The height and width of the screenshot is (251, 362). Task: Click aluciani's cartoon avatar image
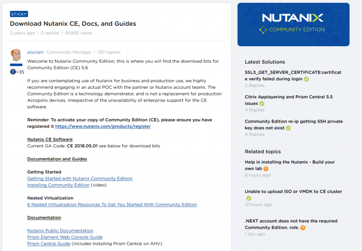tap(16, 55)
